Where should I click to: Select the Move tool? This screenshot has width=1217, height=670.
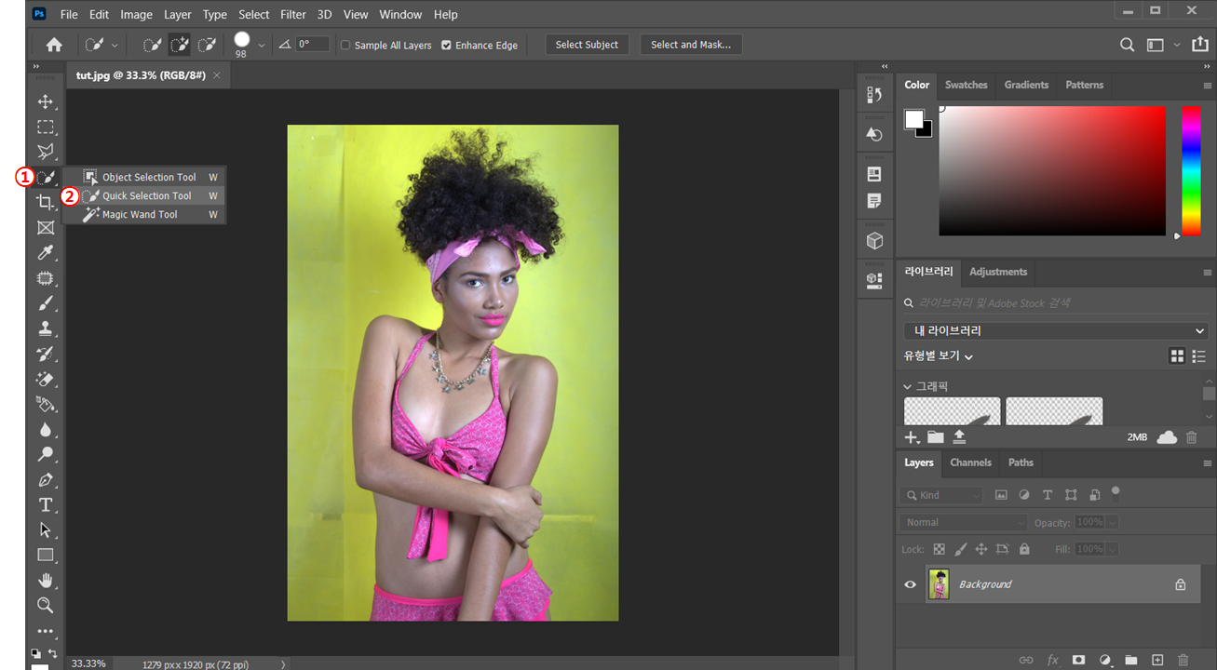coord(45,101)
